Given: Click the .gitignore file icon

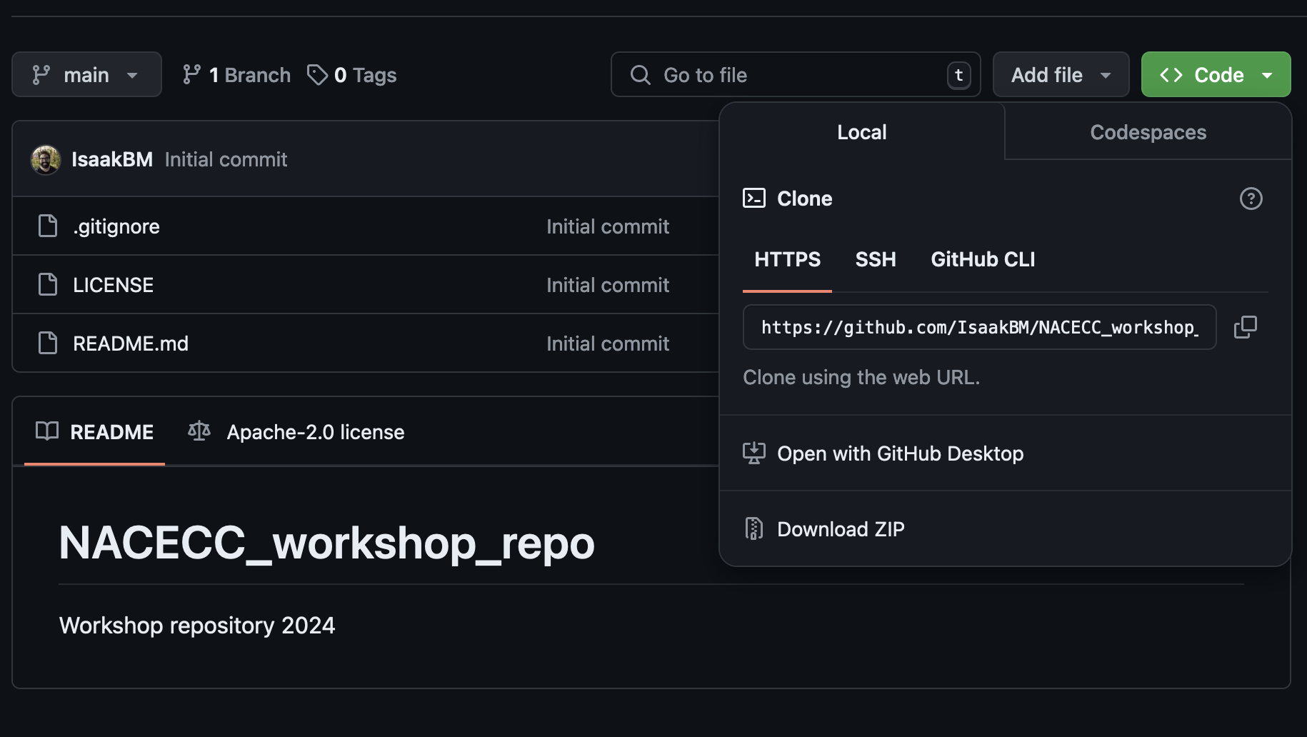Looking at the screenshot, I should tap(48, 226).
